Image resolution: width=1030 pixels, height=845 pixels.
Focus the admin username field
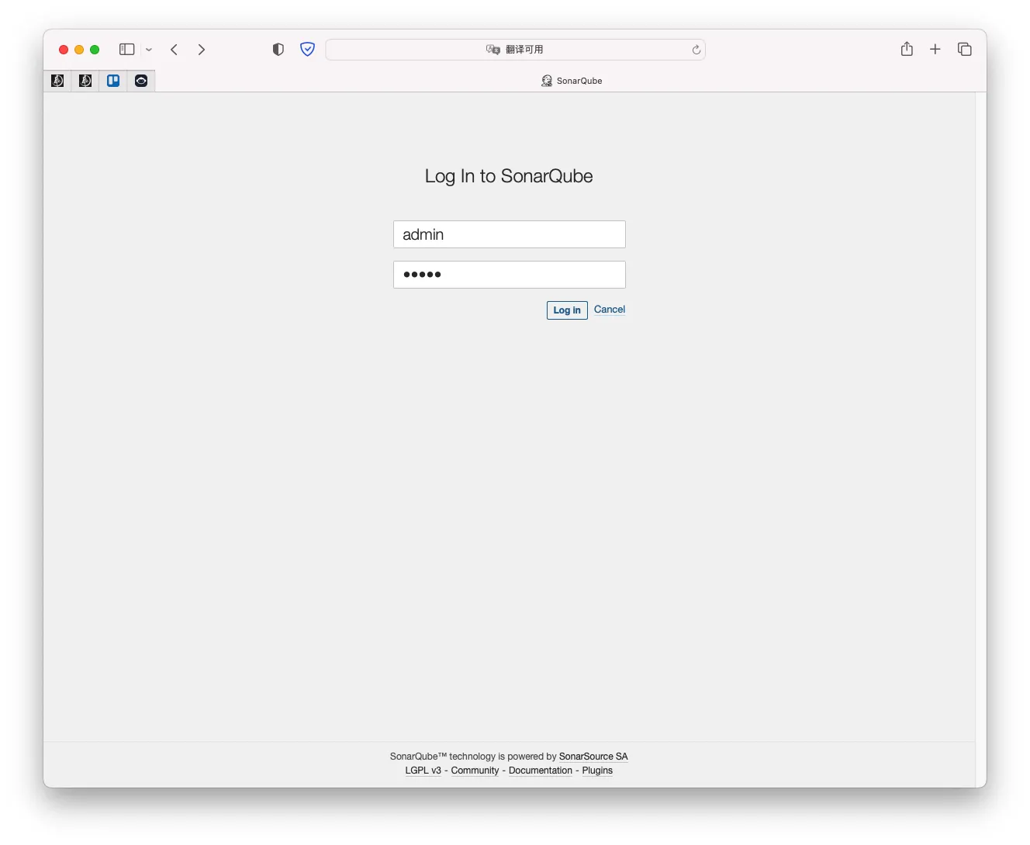coord(510,234)
